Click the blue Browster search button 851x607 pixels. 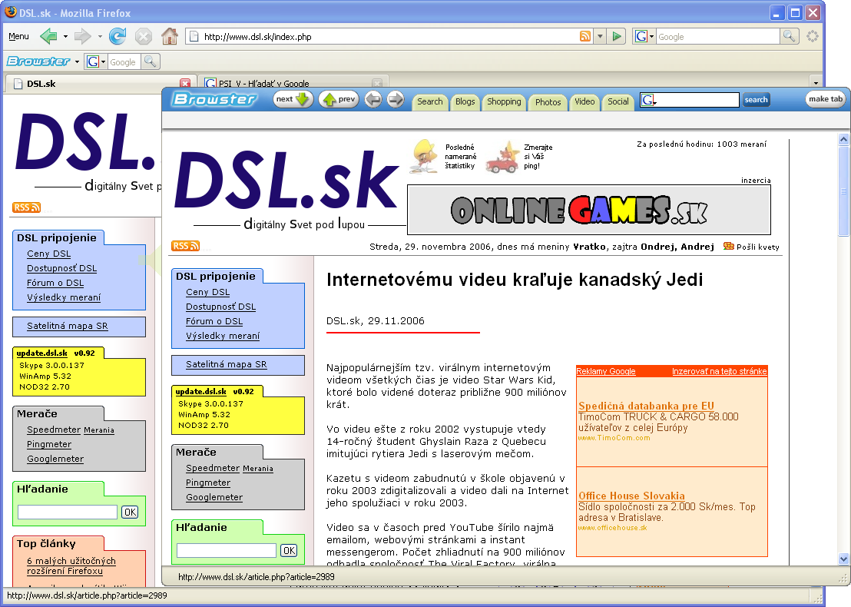click(756, 100)
